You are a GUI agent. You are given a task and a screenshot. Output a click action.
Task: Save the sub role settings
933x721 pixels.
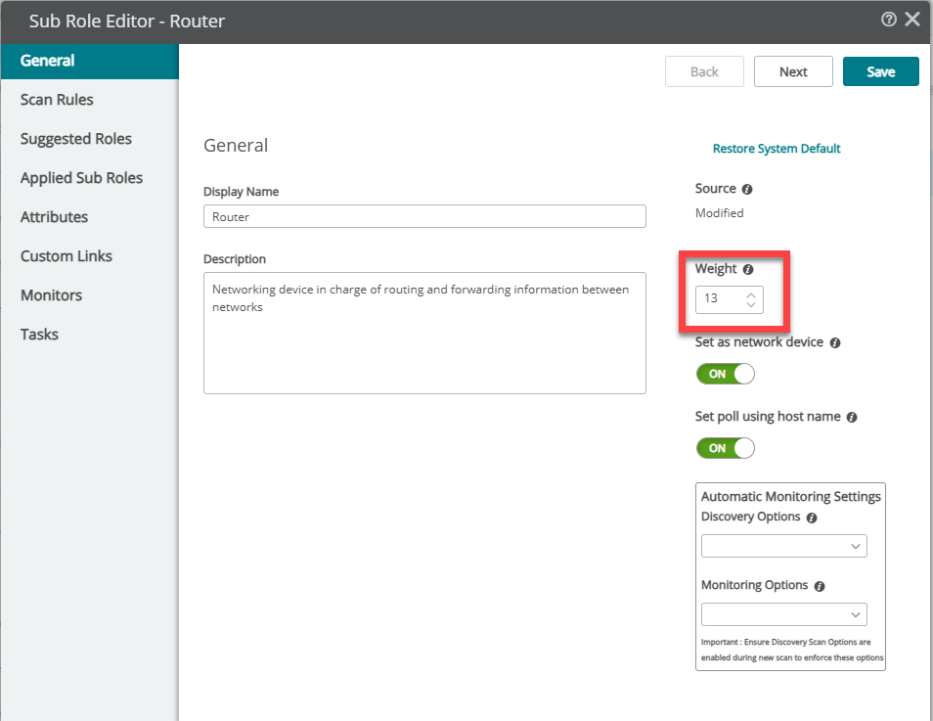(880, 71)
